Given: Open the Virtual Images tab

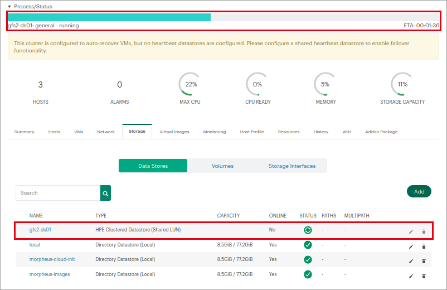Looking at the screenshot, I should click(174, 132).
